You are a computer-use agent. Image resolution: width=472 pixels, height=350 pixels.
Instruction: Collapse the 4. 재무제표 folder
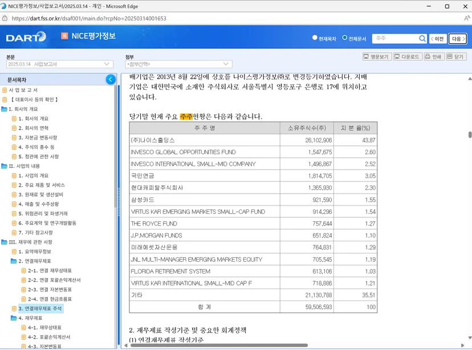click(14, 318)
